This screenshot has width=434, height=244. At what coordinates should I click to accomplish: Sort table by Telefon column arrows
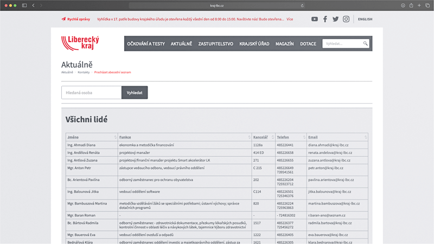[304, 137]
